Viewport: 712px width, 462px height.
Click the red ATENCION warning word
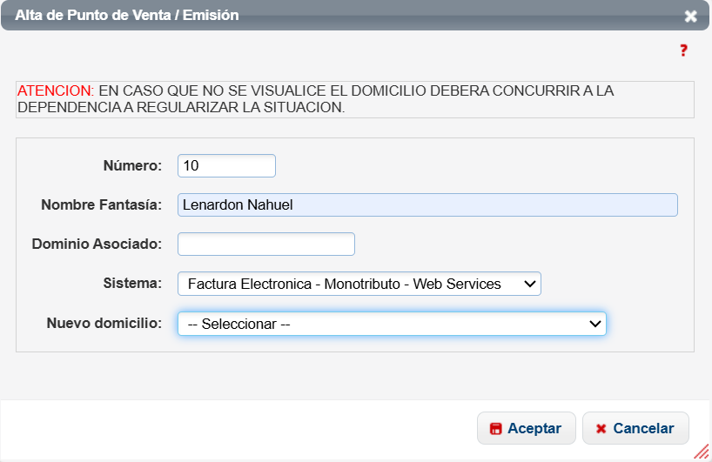click(56, 90)
